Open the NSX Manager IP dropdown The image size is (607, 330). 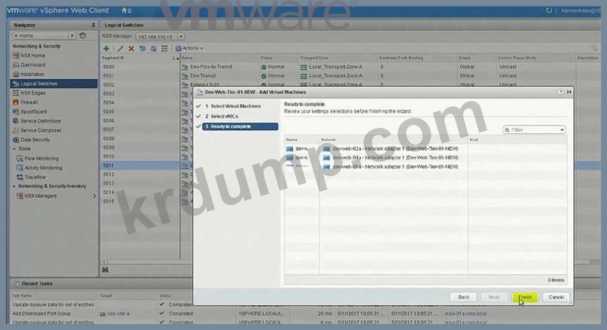[181, 36]
